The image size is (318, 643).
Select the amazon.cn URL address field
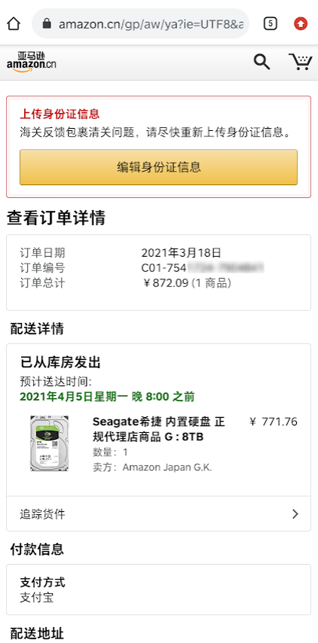[141, 24]
